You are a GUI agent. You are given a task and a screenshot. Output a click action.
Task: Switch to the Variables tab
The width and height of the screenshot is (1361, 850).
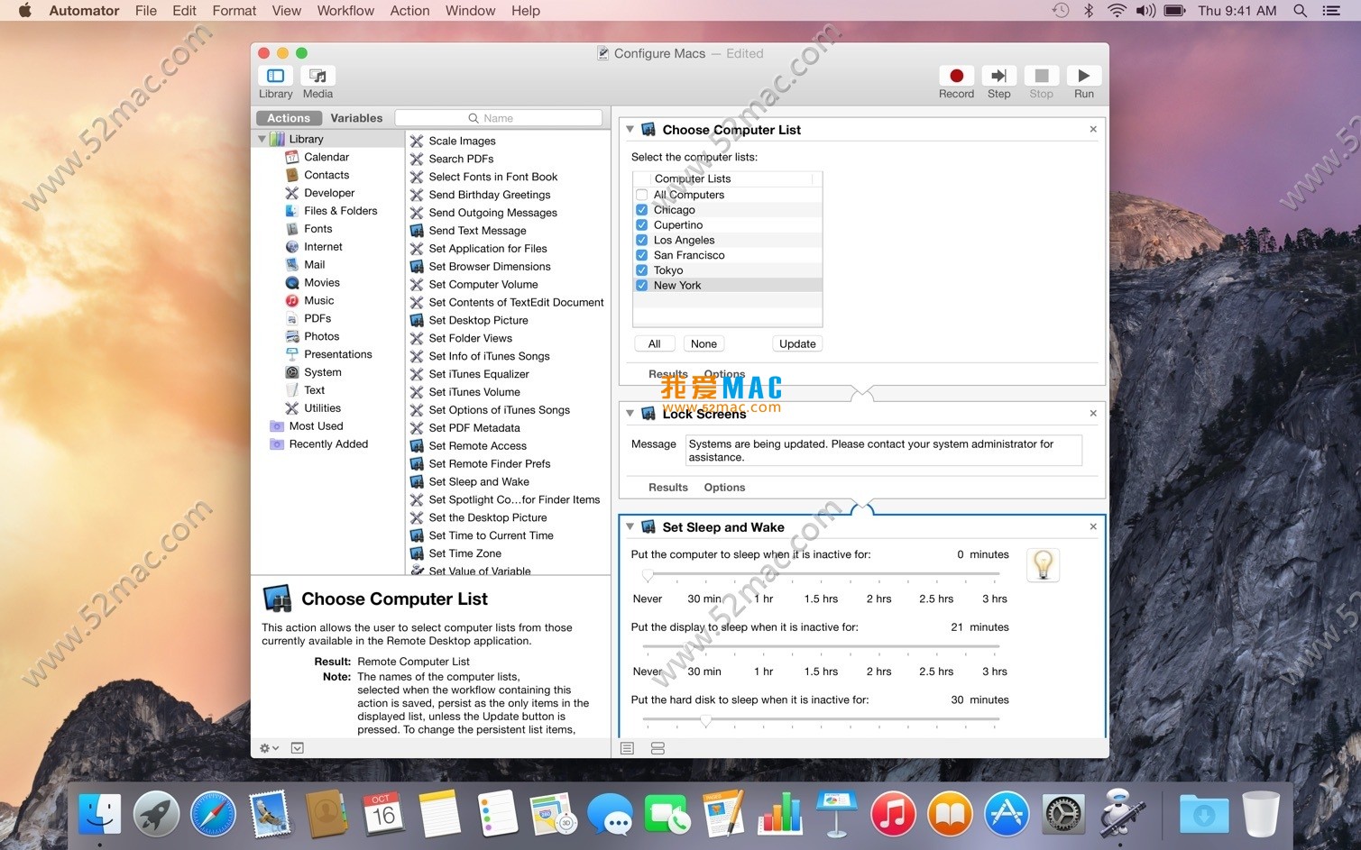tap(356, 118)
